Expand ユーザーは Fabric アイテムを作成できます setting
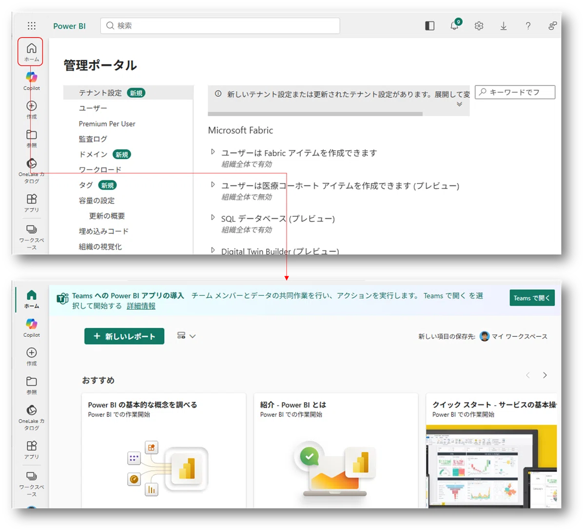This screenshot has height=532, width=585. [213, 152]
